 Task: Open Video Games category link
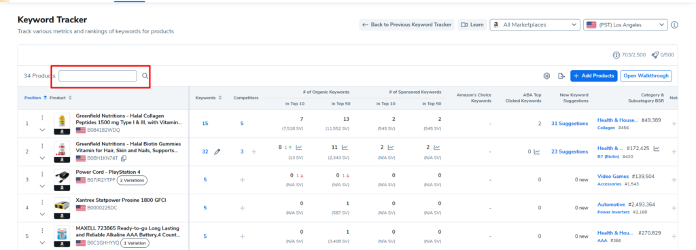pos(612,177)
